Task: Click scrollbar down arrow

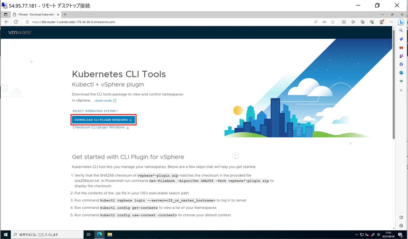Action: [394, 228]
